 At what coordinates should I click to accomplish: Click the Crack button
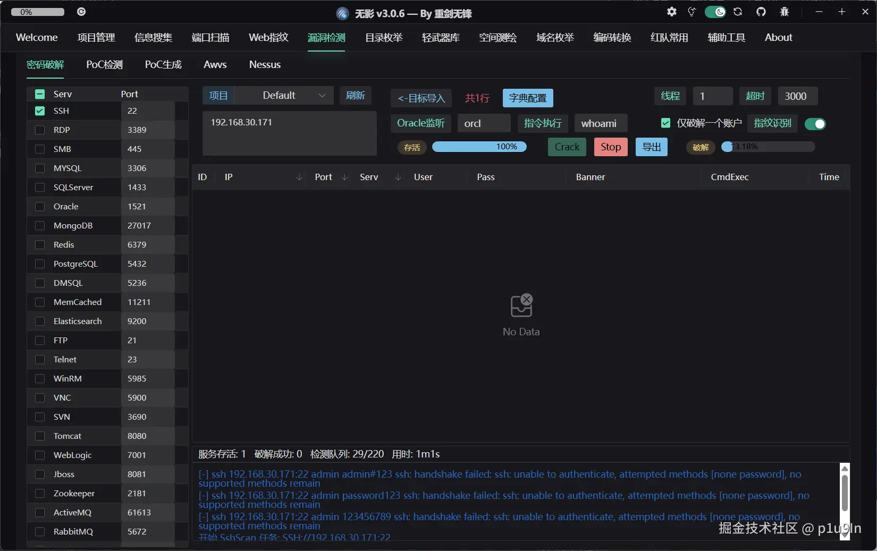pos(567,147)
